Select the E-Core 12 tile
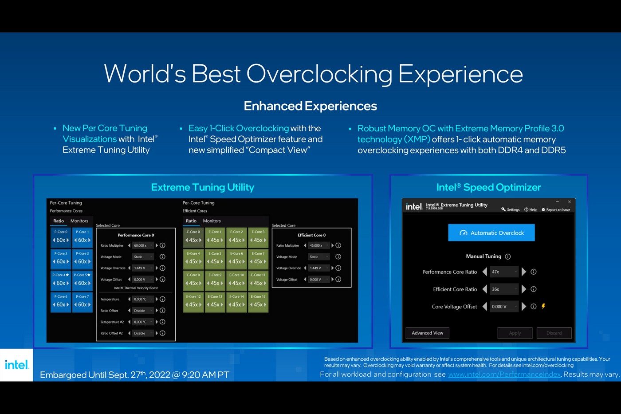 193,302
